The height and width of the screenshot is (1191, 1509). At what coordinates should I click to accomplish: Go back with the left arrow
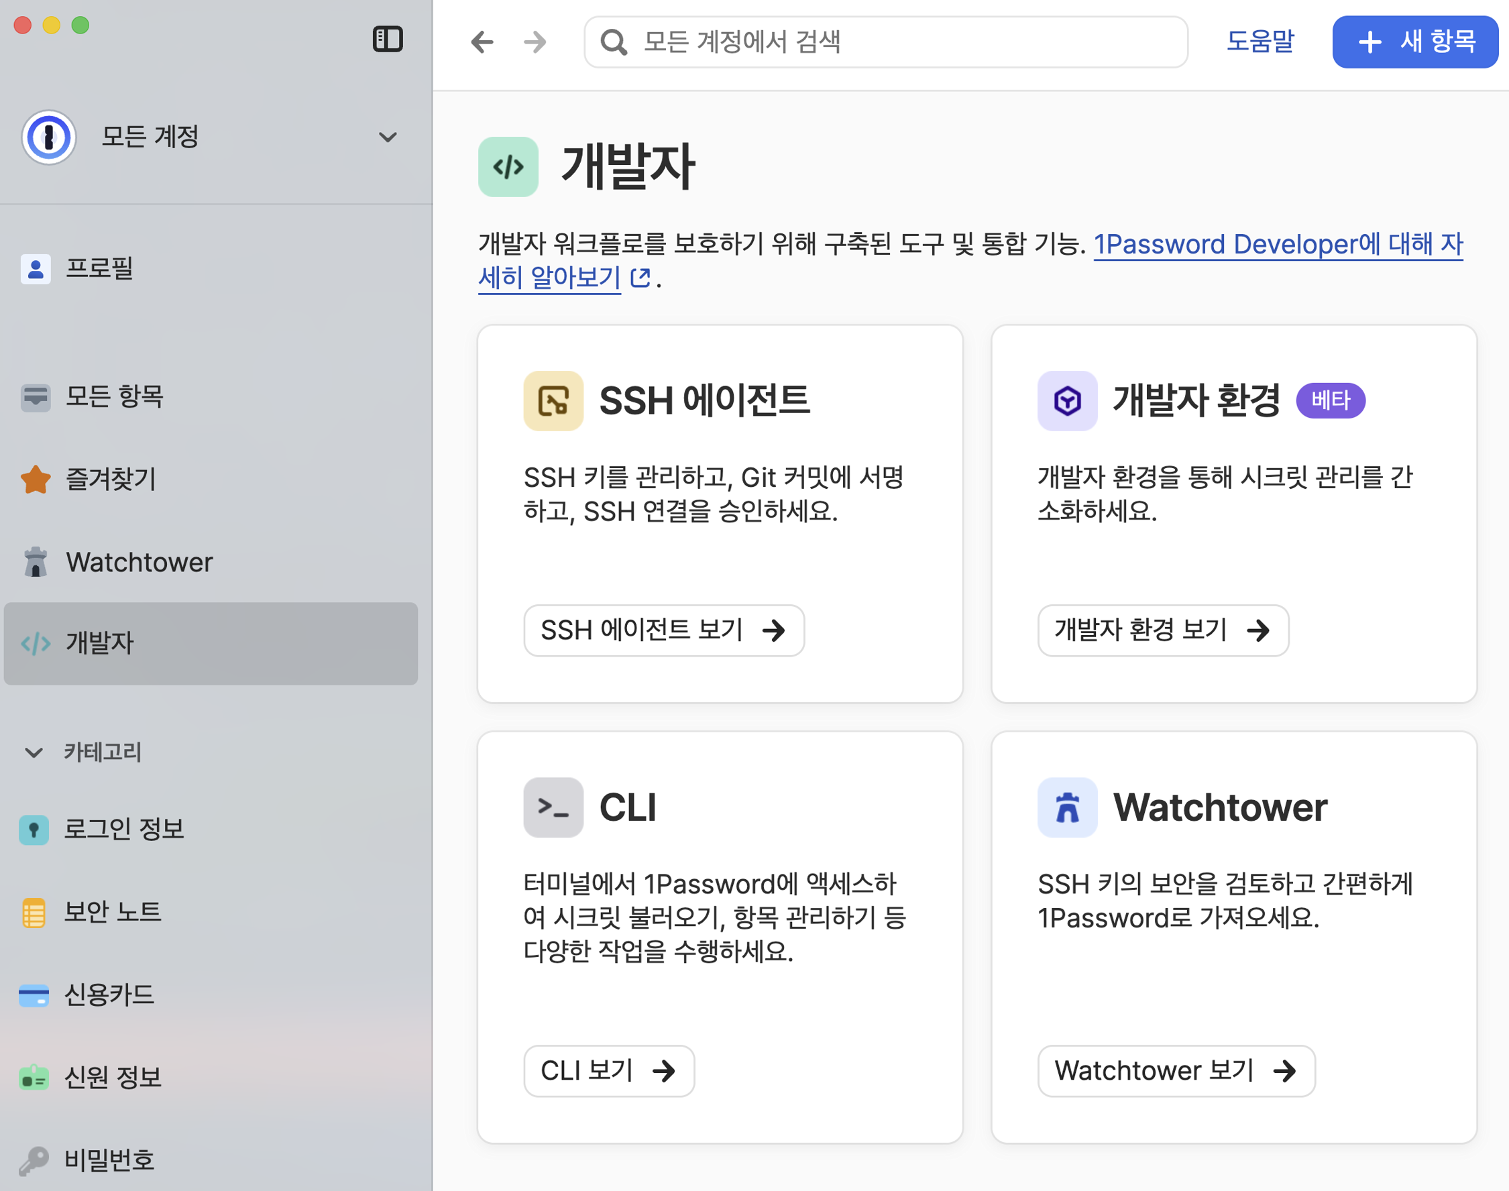click(x=482, y=42)
